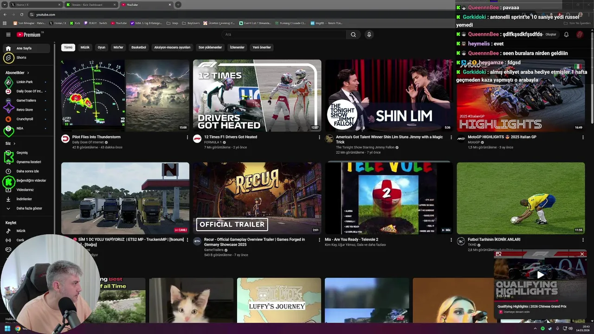
Task: Open Daily Dose Of Internet subscription
Action: click(x=26, y=91)
